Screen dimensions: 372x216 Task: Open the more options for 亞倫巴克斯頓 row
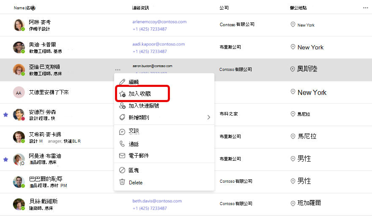(118, 70)
